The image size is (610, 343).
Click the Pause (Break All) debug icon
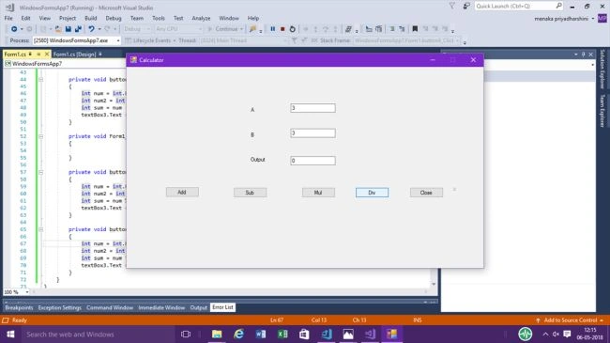(x=273, y=29)
